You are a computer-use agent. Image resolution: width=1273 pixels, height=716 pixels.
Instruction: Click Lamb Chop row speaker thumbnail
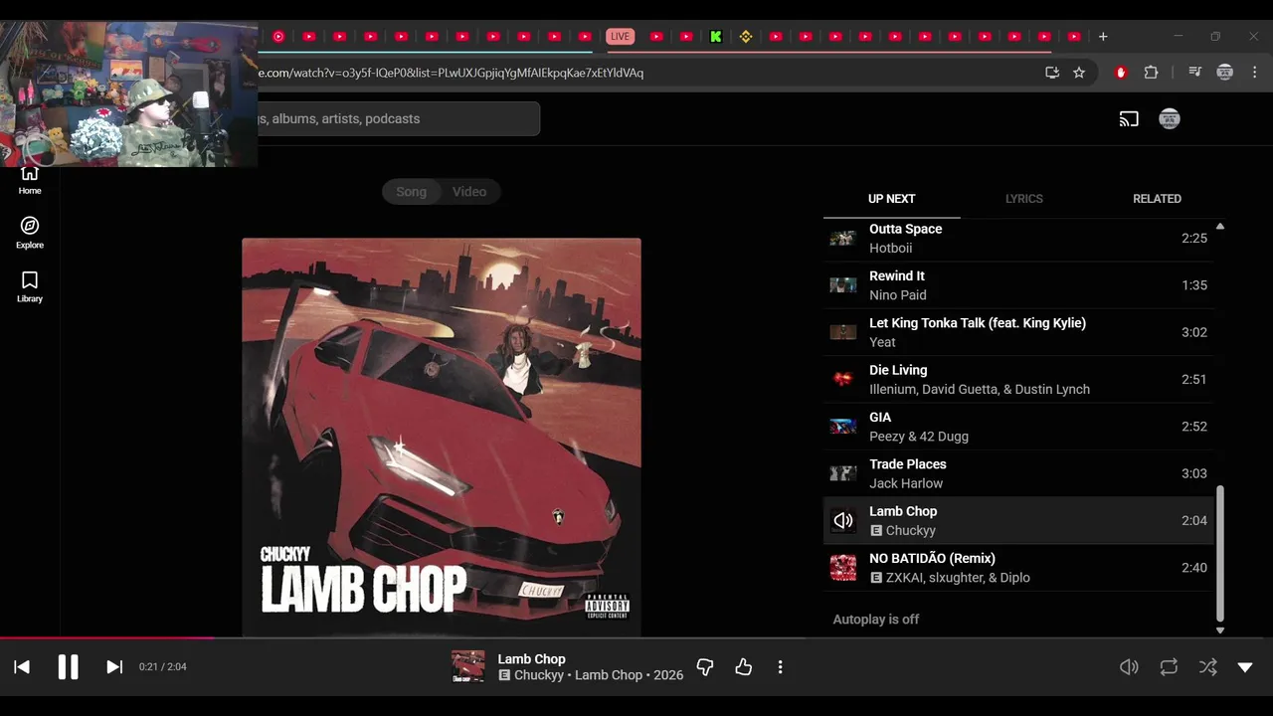[843, 520]
